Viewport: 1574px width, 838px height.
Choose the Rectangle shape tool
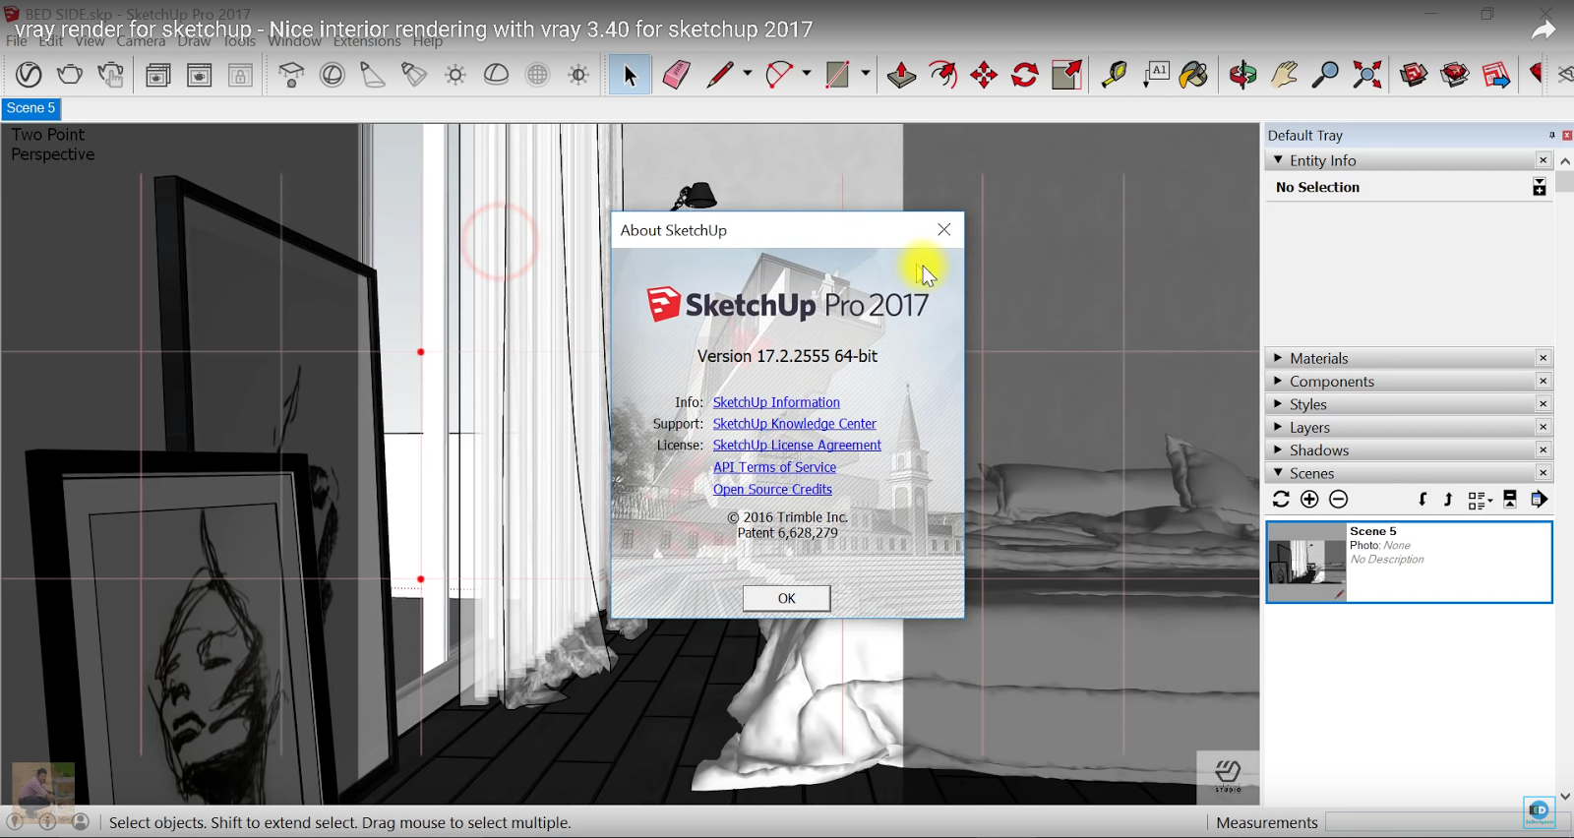[x=837, y=75]
